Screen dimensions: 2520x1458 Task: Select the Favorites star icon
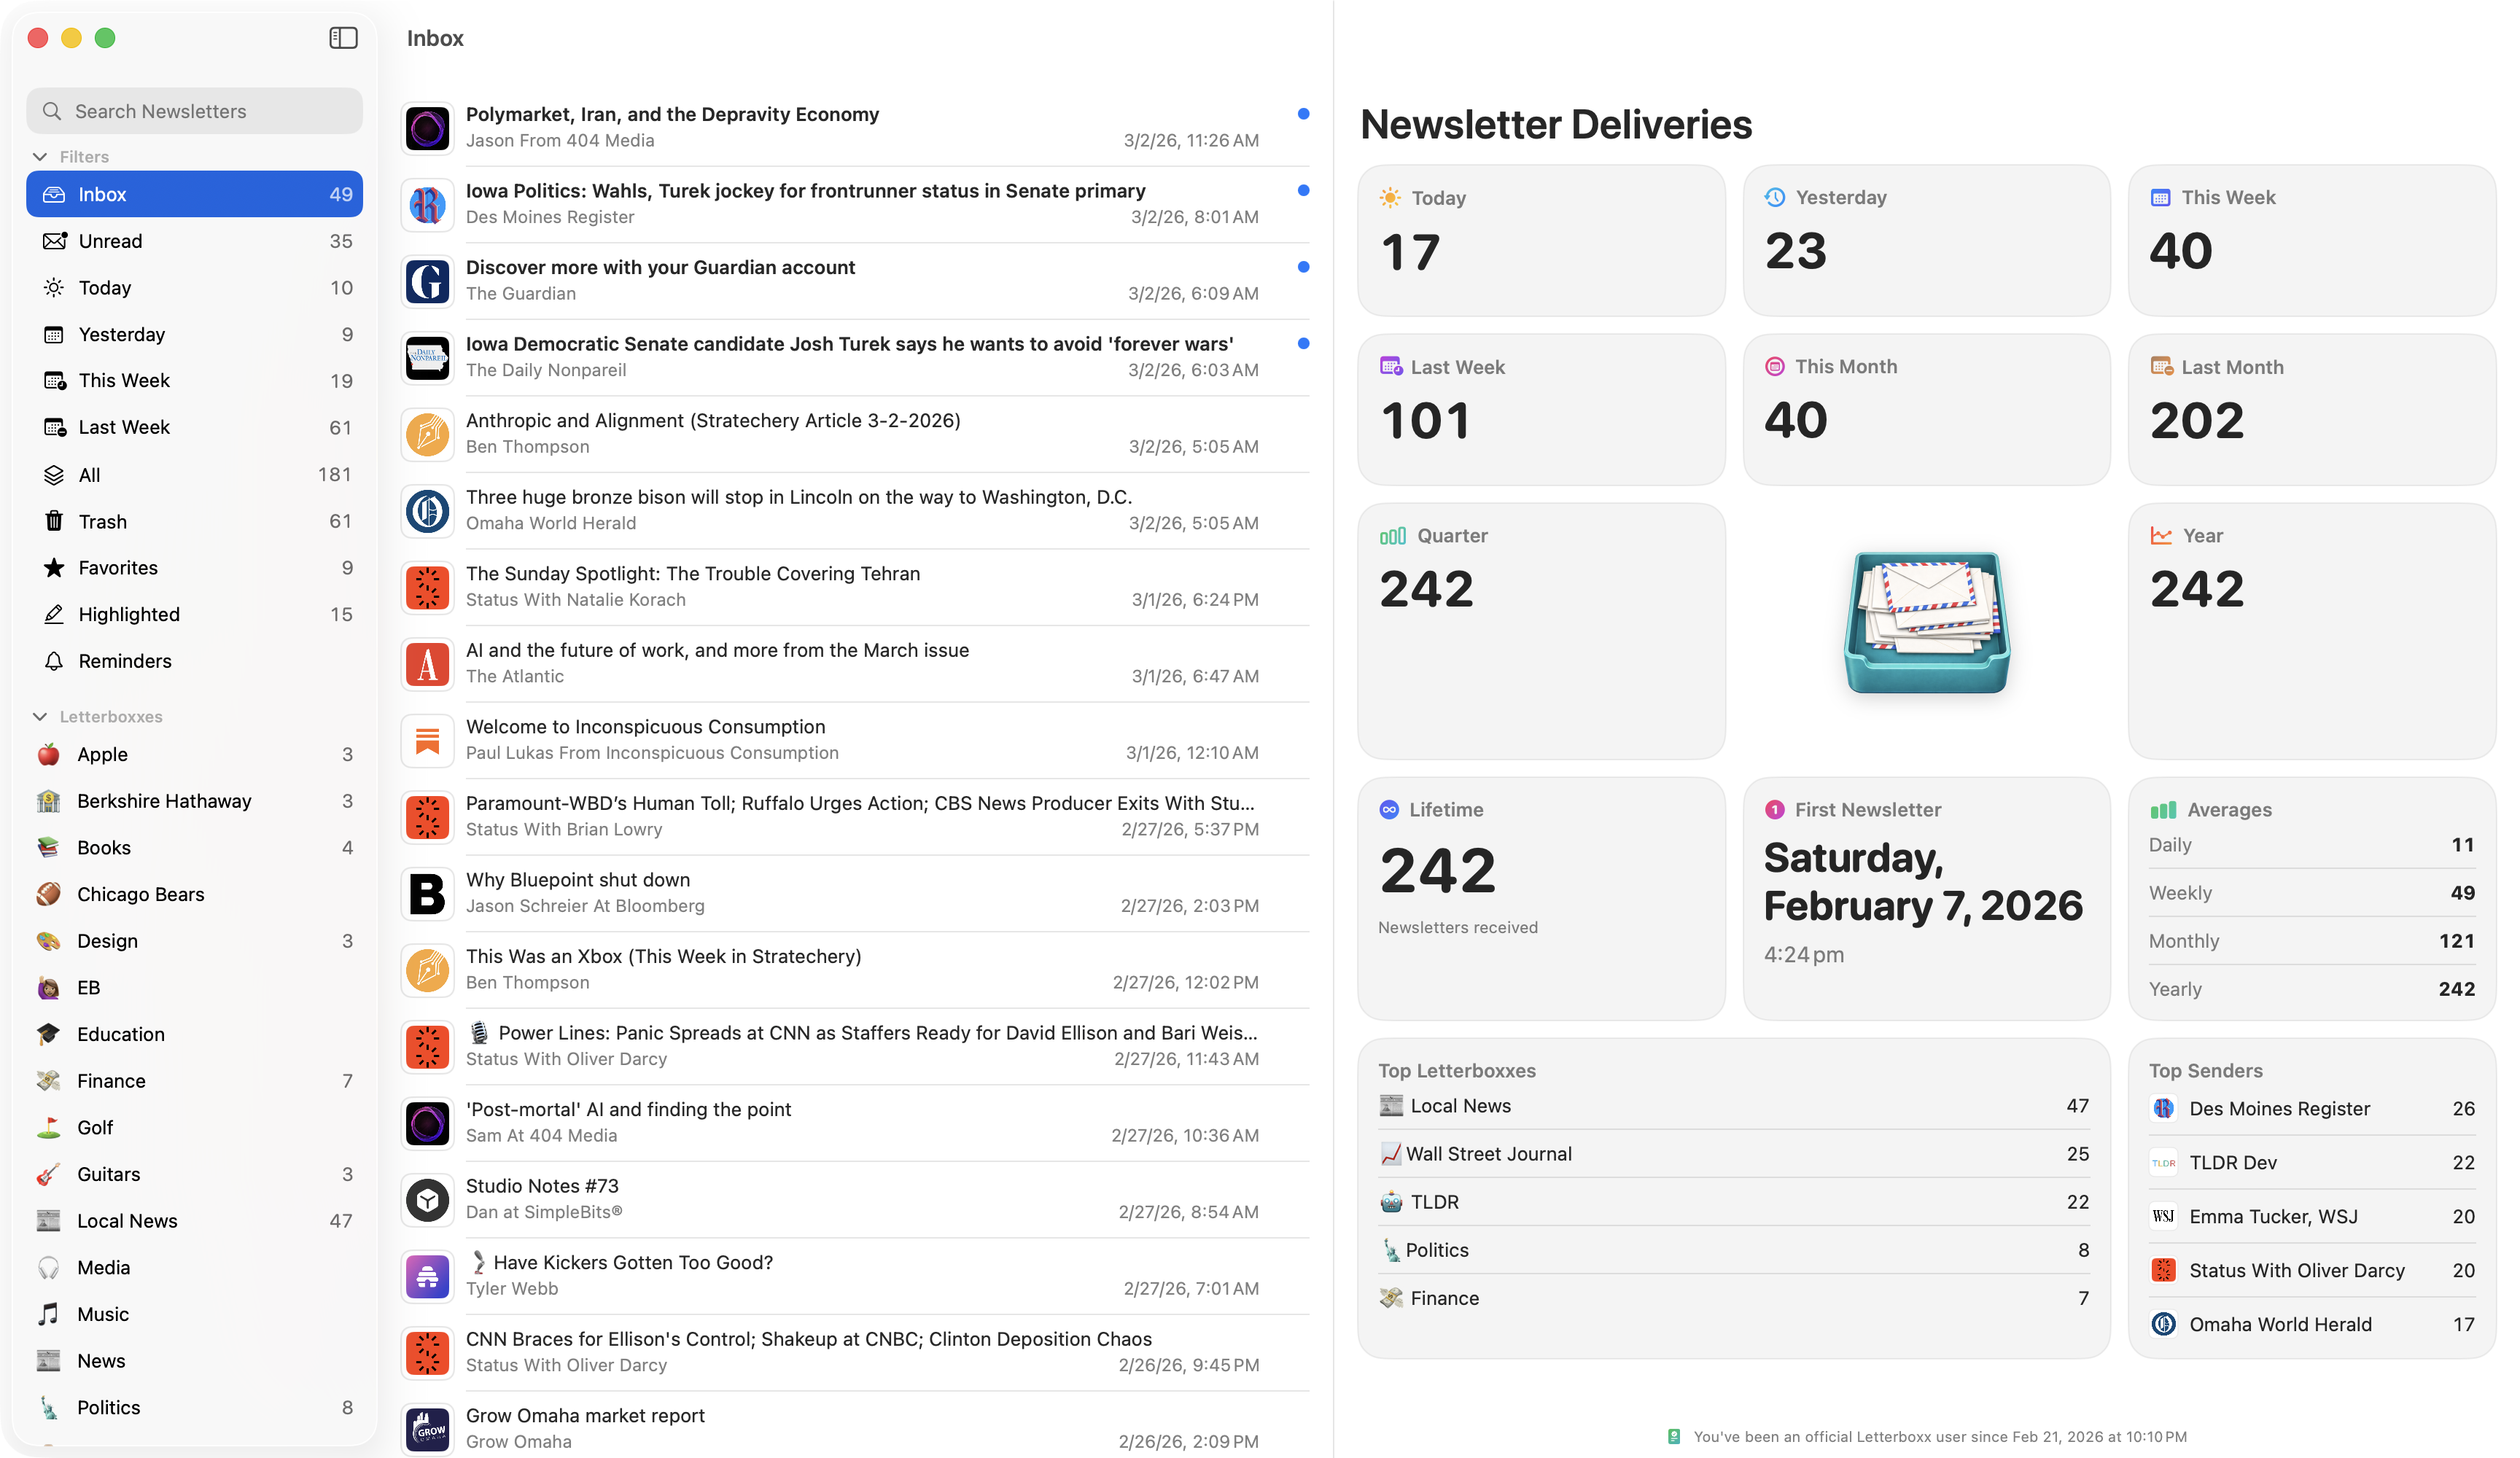click(x=54, y=567)
